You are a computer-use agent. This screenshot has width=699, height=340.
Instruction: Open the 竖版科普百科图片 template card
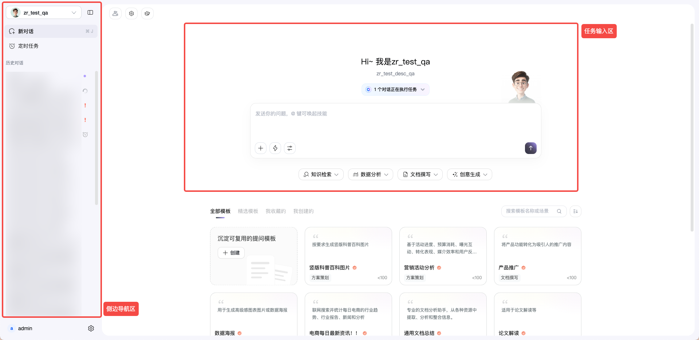[x=348, y=256]
